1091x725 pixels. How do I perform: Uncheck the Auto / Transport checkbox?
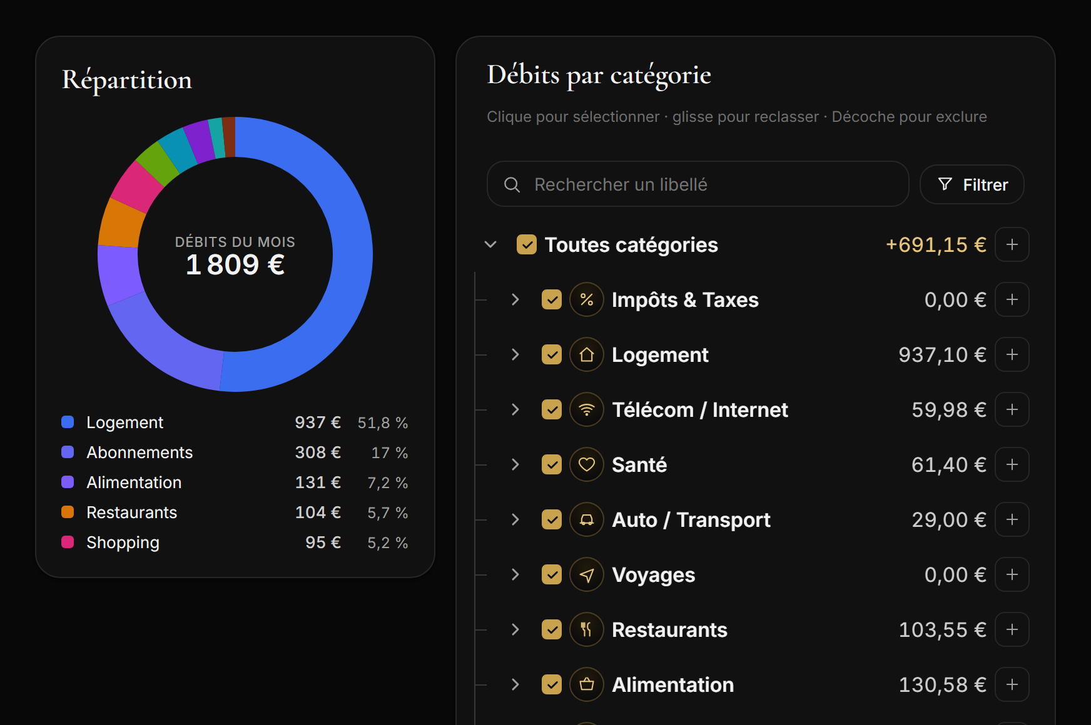(x=552, y=519)
